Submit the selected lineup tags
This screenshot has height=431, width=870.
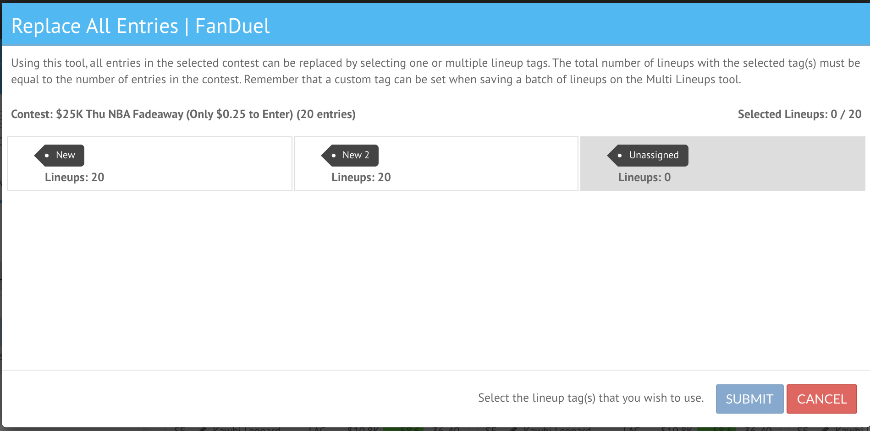click(749, 399)
